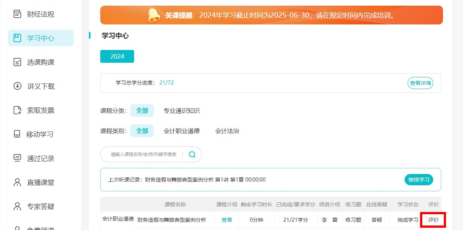Click the 专家答疑 person icon
Viewport: 463px width, 230px height.
17,206
